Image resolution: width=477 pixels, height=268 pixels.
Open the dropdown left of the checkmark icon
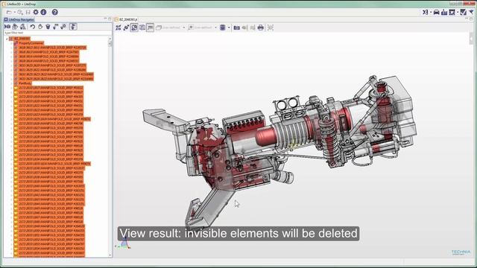point(458,12)
